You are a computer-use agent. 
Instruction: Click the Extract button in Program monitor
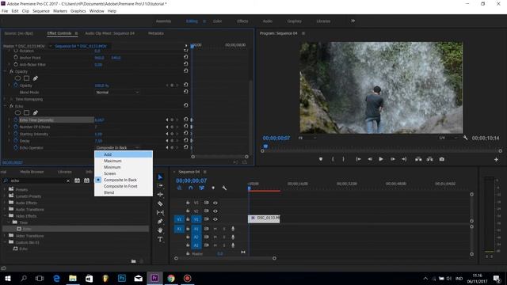tap(429, 159)
